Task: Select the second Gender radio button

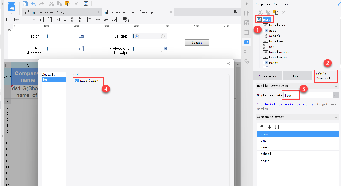Action: [163, 36]
